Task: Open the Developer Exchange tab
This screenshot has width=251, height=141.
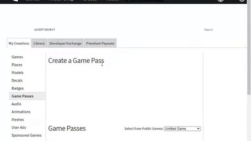Action: [x=65, y=43]
